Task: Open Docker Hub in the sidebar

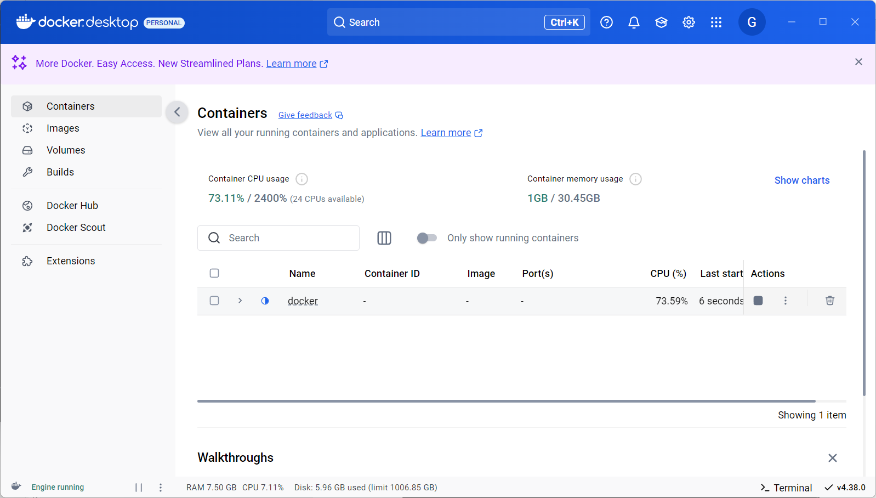Action: point(87,206)
